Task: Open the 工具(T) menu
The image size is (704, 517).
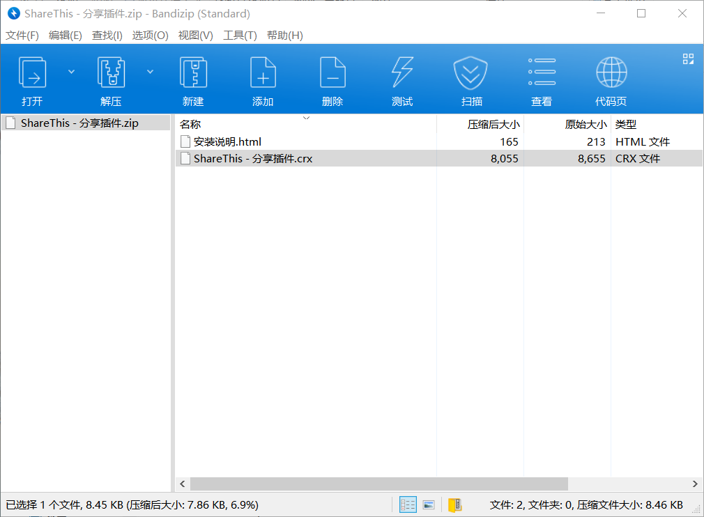Action: (x=240, y=36)
